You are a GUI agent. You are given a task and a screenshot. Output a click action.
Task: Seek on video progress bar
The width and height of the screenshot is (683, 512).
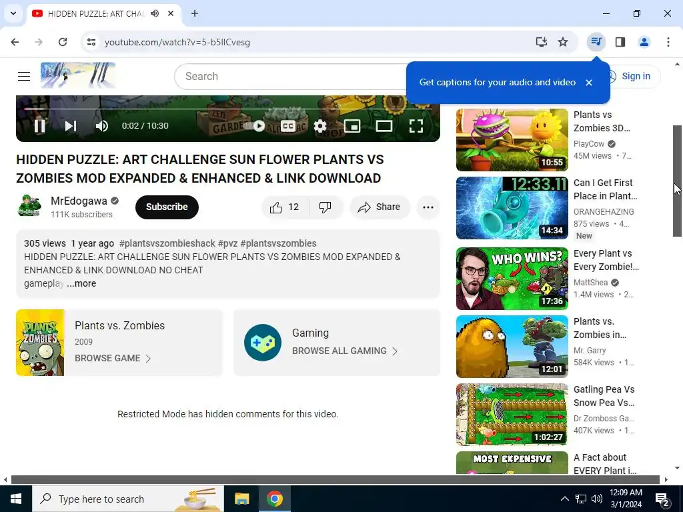point(228,109)
